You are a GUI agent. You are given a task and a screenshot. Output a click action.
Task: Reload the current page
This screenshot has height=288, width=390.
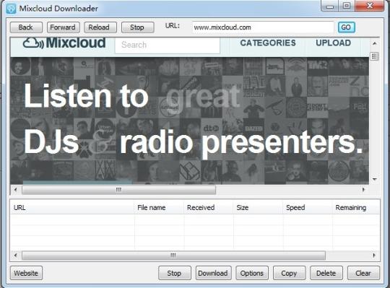pyautogui.click(x=100, y=27)
